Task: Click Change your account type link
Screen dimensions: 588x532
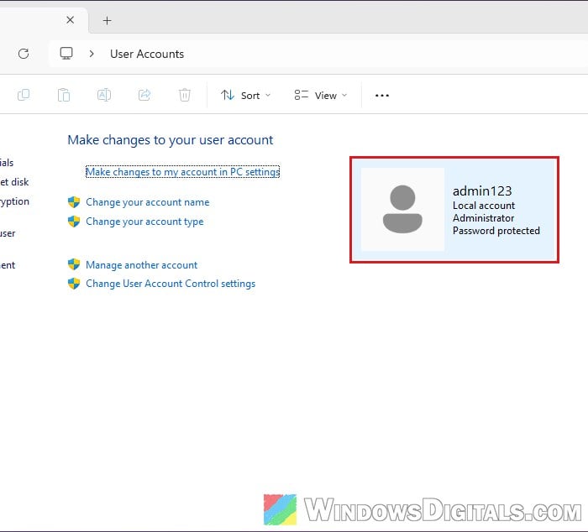Action: 144,222
